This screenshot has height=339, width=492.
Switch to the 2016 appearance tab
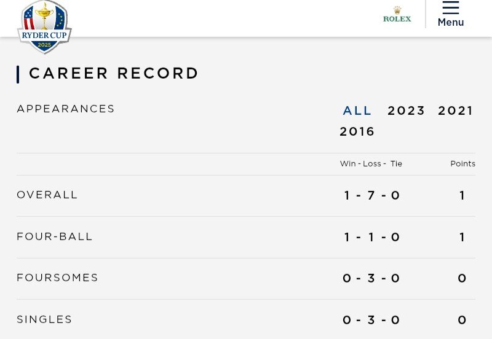[357, 131]
